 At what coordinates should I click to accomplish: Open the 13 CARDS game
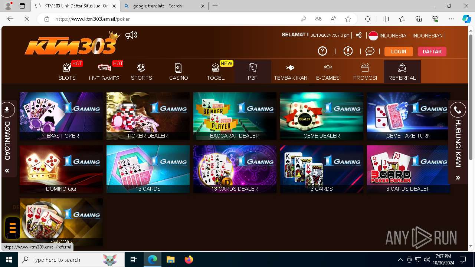click(148, 169)
